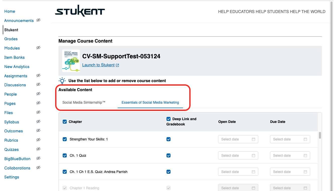Open Assignments page link

coord(16,76)
